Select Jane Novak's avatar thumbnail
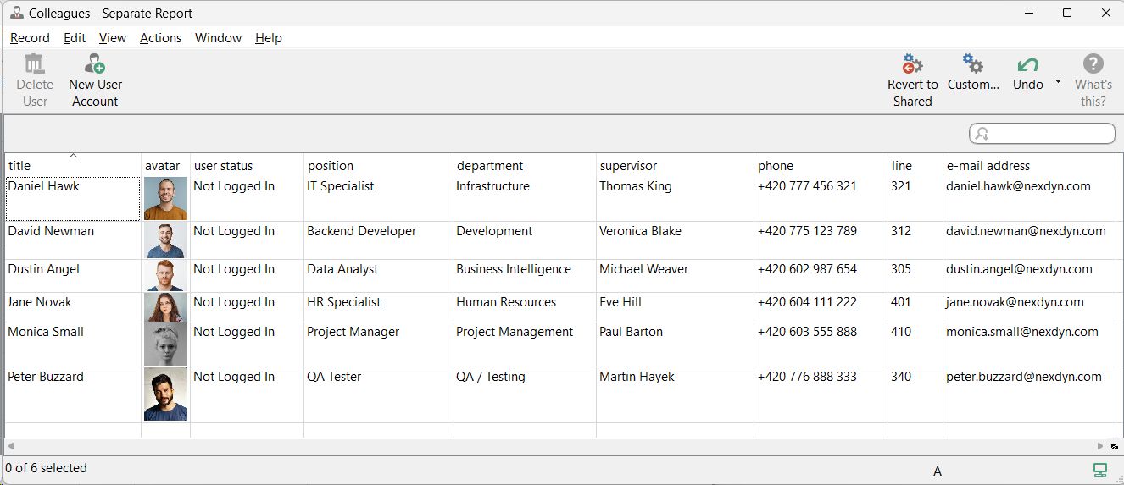The width and height of the screenshot is (1124, 485). 165,307
